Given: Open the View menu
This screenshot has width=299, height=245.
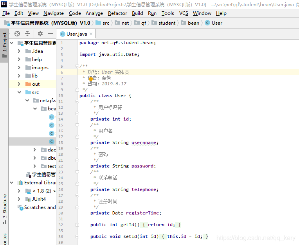Looking at the screenshot, I should click(x=33, y=13).
